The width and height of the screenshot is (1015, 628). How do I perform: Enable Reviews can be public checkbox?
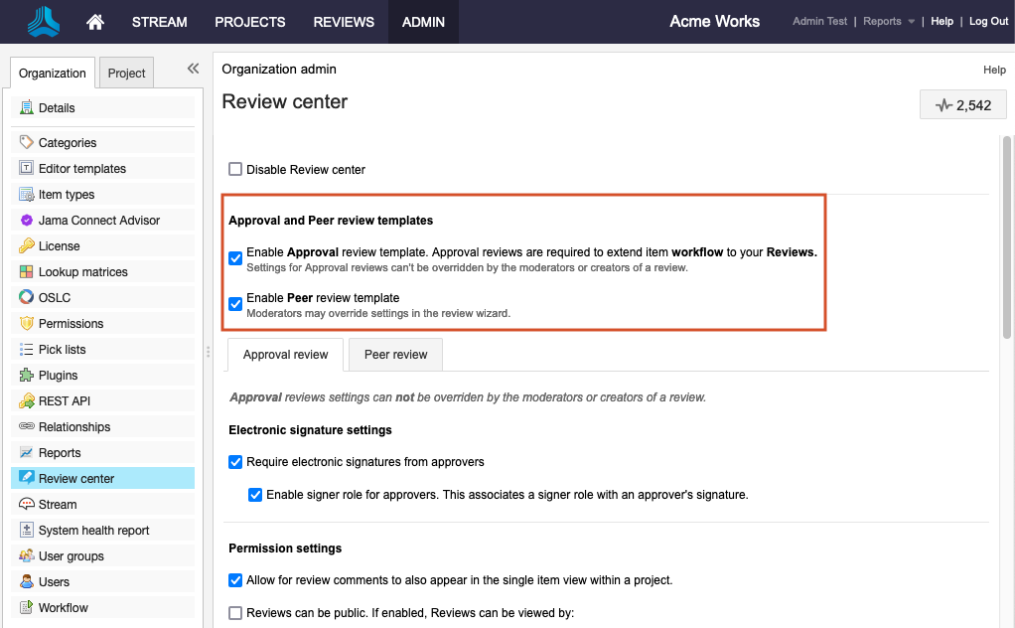[235, 613]
